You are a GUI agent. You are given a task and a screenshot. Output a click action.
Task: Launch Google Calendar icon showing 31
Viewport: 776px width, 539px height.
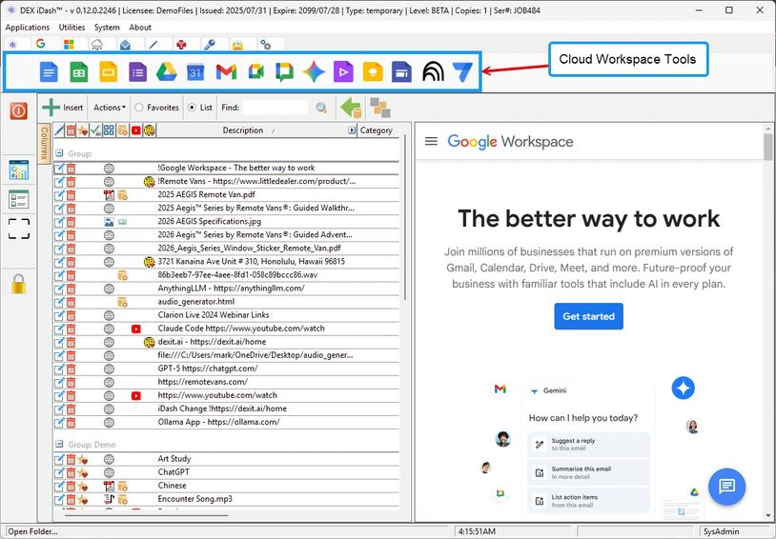195,72
